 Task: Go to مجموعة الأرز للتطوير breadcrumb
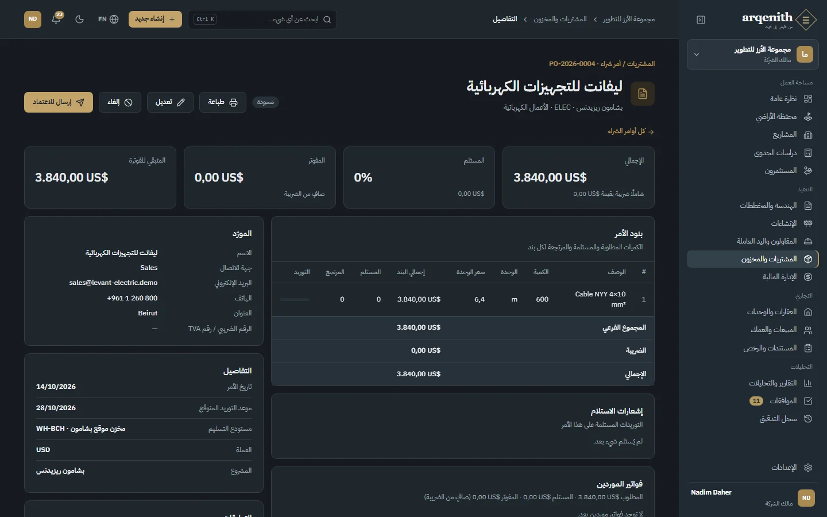click(629, 20)
